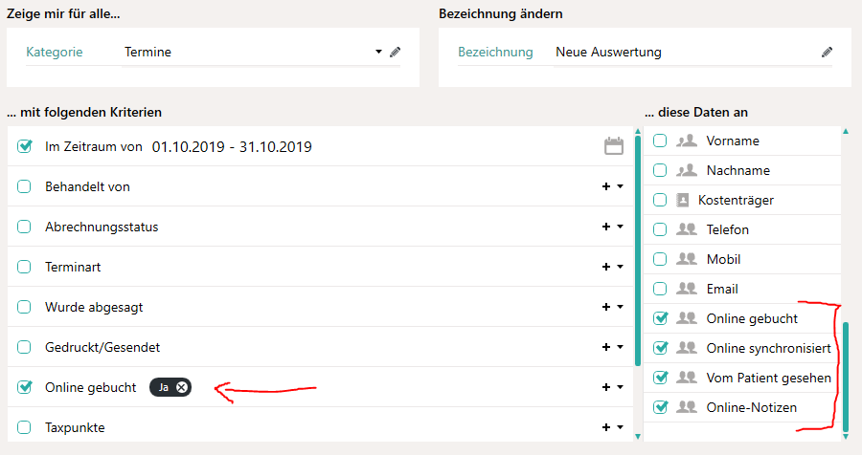Uncheck the Im Zeitraum von checkbox

24,146
